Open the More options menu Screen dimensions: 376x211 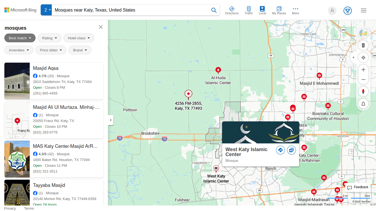coord(295,10)
